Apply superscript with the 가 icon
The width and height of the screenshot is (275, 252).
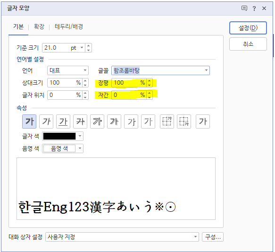tap(167, 122)
